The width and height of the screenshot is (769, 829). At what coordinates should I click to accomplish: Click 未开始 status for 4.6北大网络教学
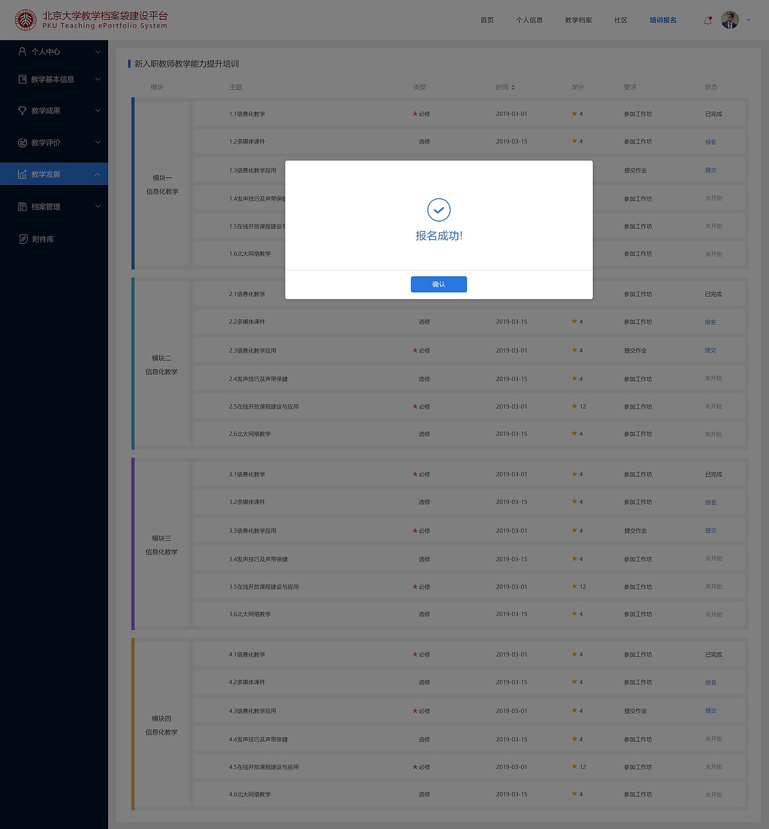point(714,795)
